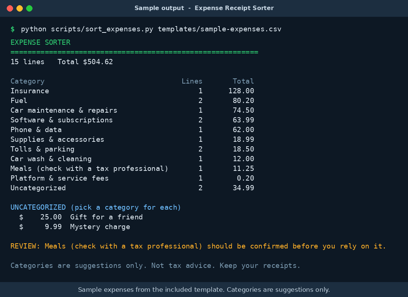
Task: Select the 'Insurance' category row label
Action: click(30, 91)
